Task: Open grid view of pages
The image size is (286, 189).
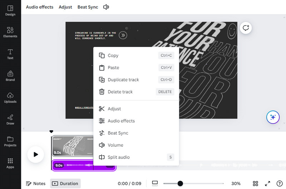Action: tap(255, 183)
